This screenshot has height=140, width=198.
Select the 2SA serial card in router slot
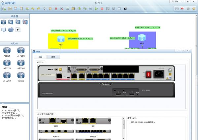[x=85, y=70]
